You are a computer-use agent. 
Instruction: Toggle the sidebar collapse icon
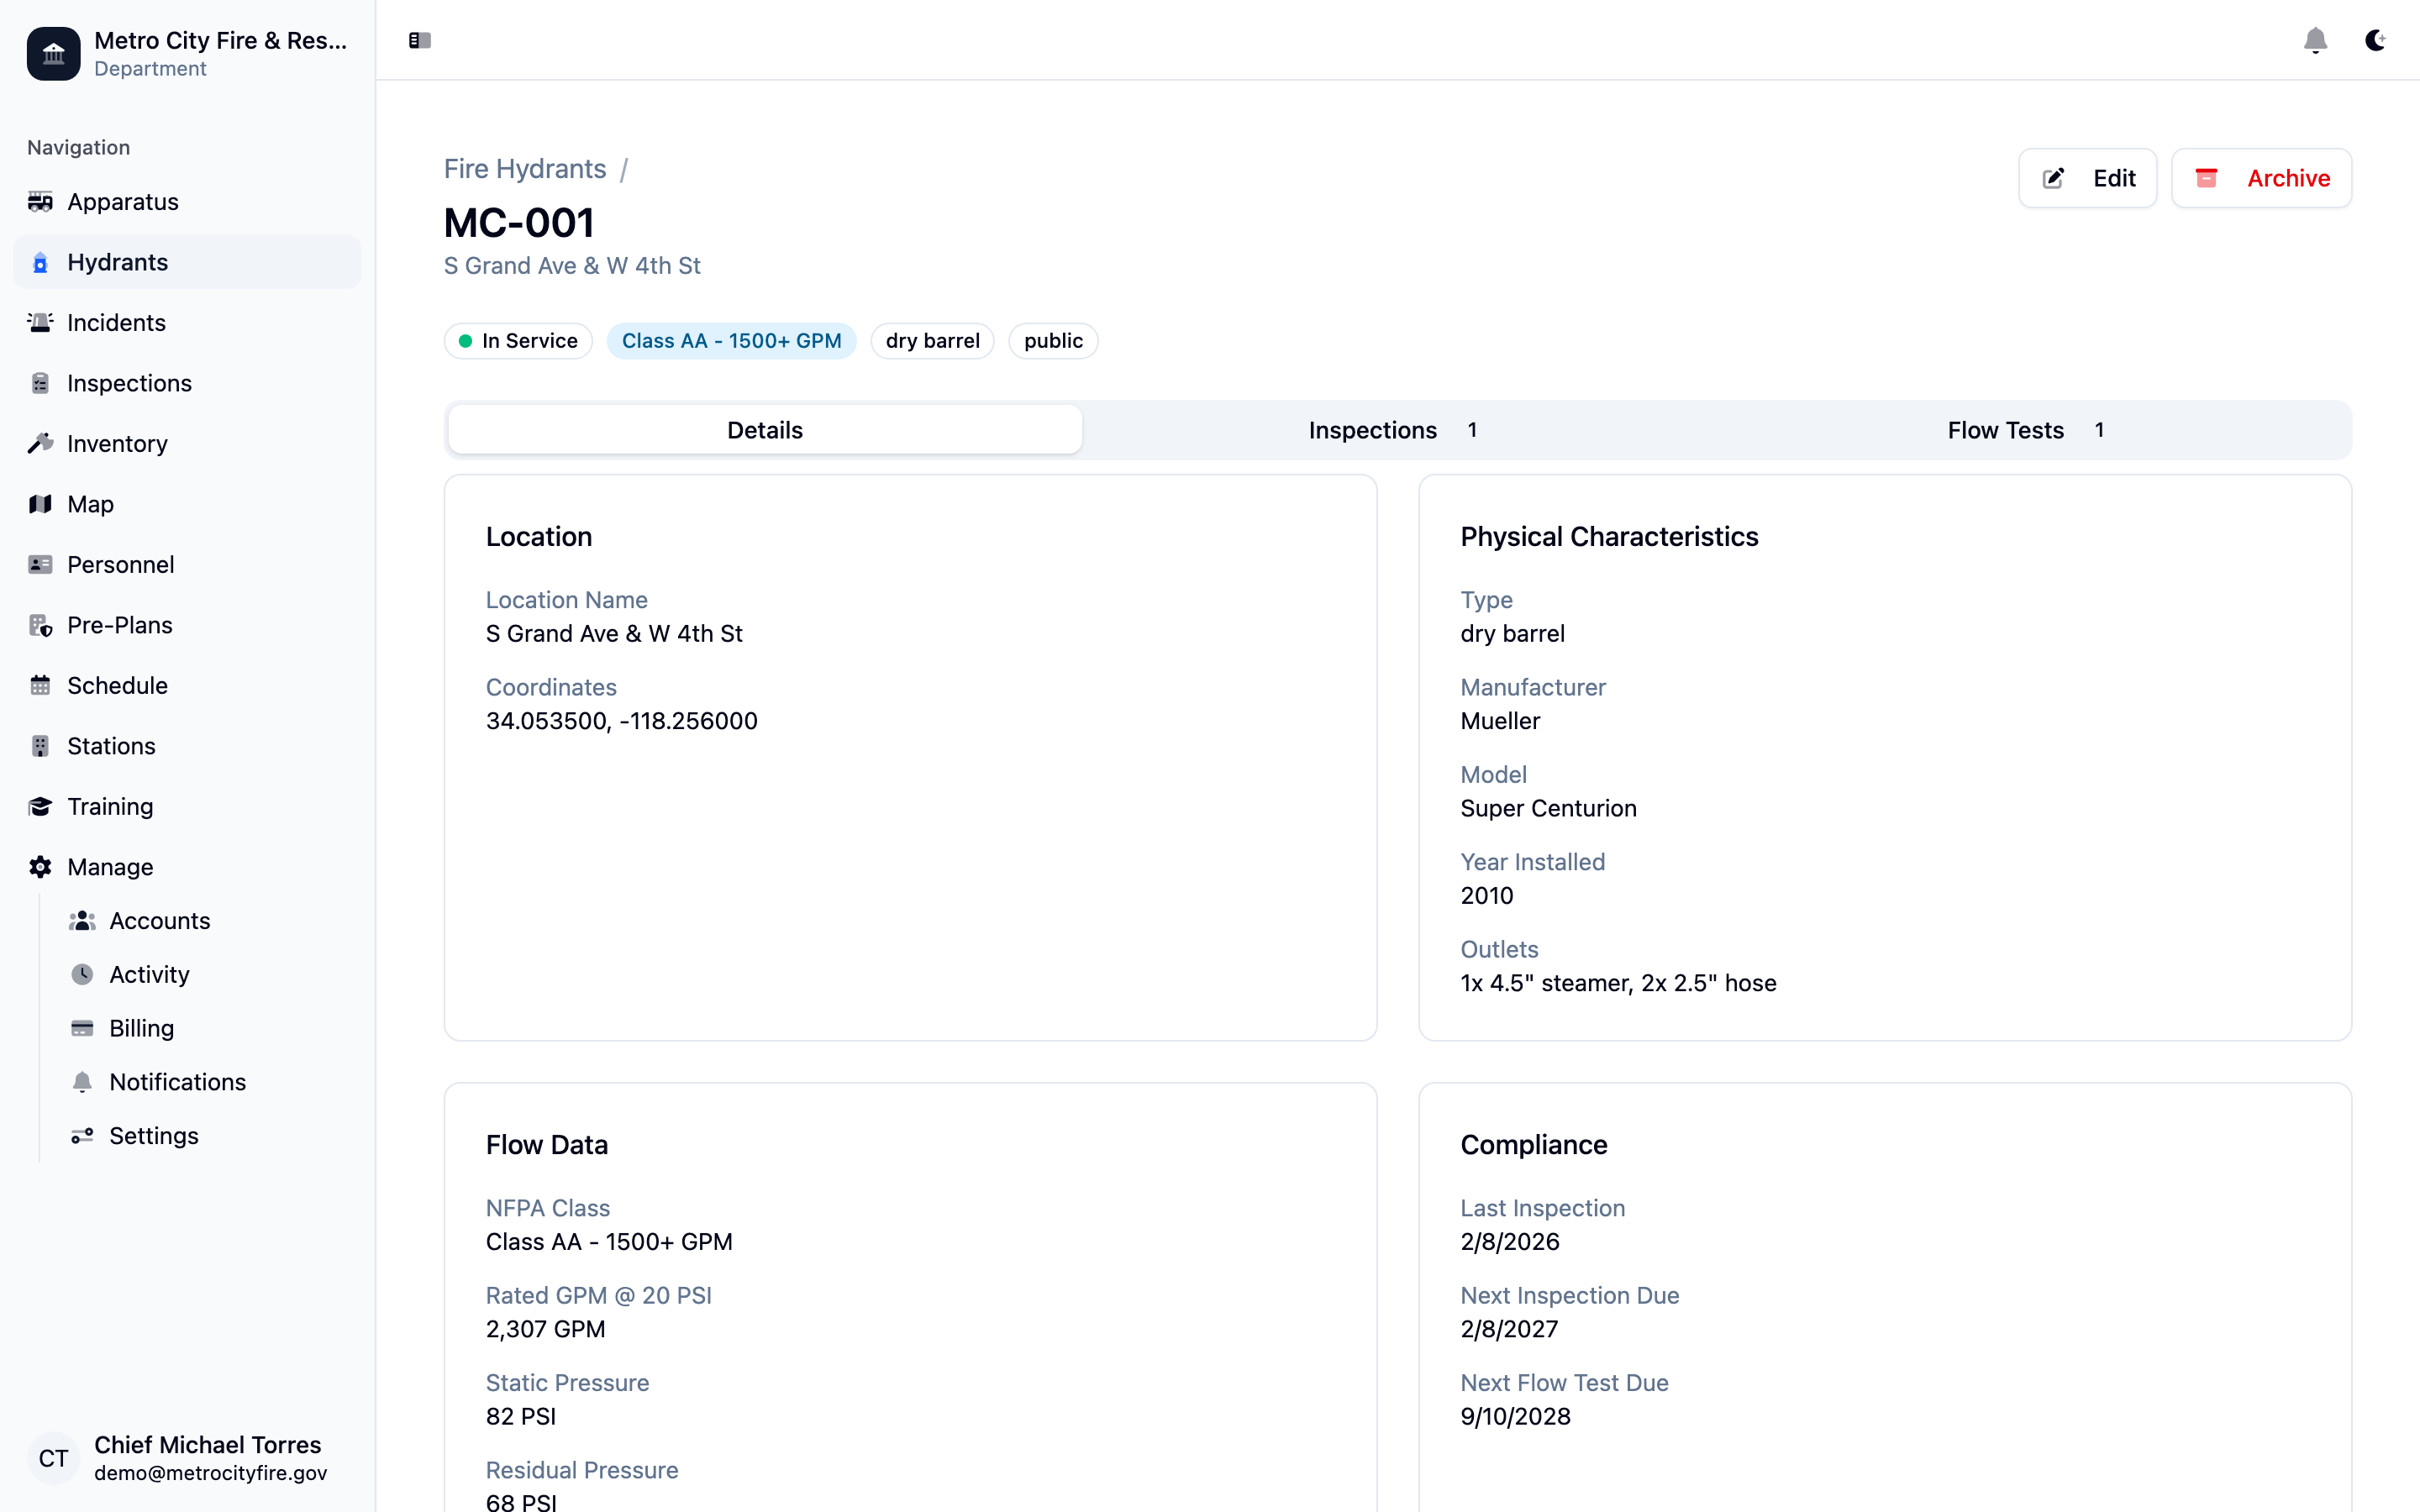(419, 40)
